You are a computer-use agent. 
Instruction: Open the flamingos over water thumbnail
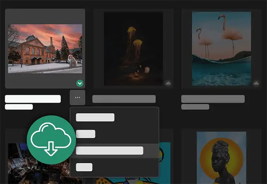(x=221, y=49)
